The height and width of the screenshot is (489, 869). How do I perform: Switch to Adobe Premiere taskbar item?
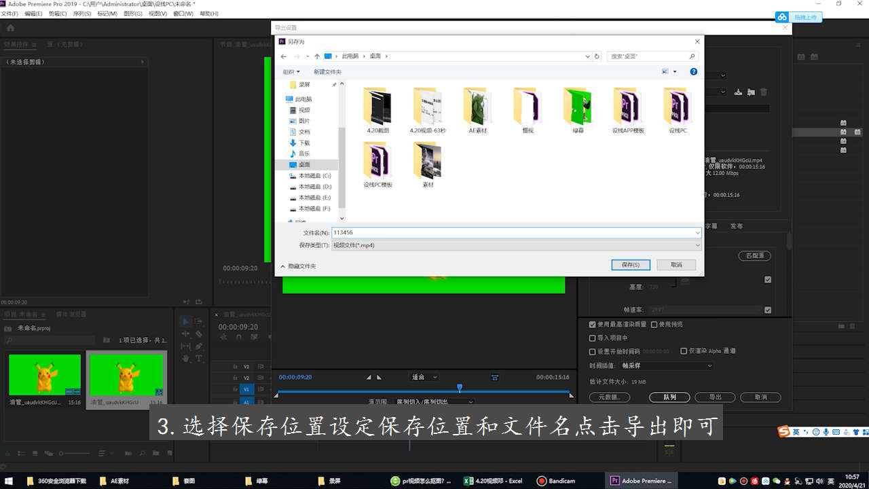click(x=642, y=481)
